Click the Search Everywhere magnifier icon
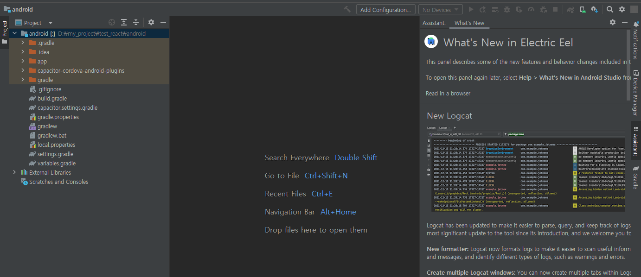The height and width of the screenshot is (277, 641). click(x=610, y=9)
